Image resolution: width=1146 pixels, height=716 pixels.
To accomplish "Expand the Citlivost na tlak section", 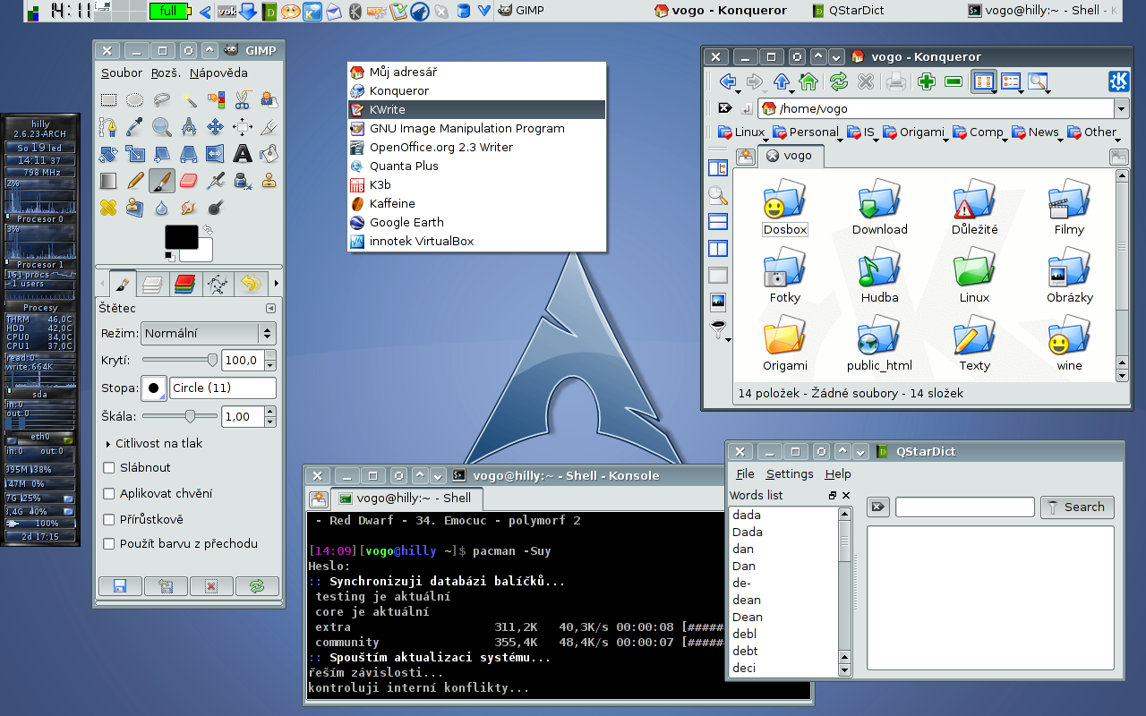I will tap(108, 444).
